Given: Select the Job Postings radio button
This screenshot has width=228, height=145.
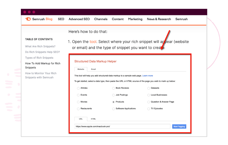Looking at the screenshot, I should [113, 95].
